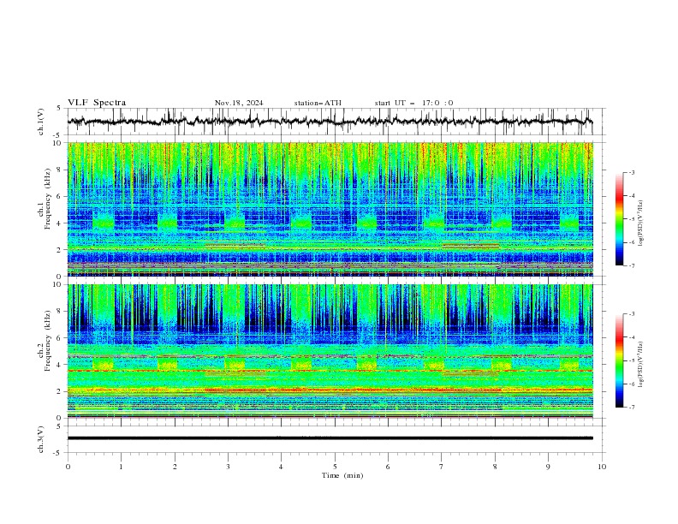Viewport: 678px width, 524px height.
Task: Click the time axis tick label "10"
Action: point(602,467)
